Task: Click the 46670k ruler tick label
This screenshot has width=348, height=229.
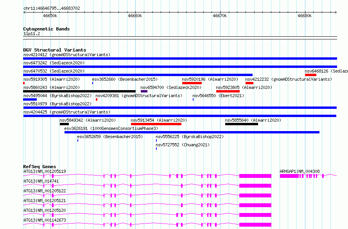Action: click(x=220, y=16)
